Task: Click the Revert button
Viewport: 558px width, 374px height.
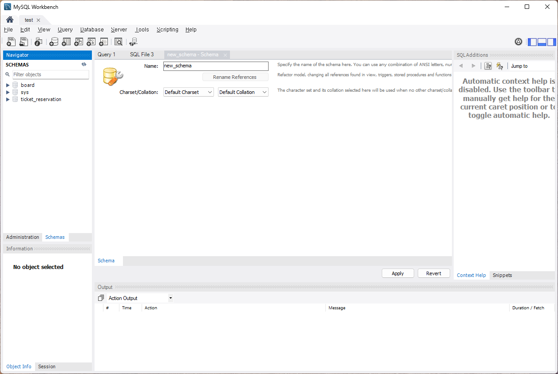Action: pyautogui.click(x=434, y=273)
